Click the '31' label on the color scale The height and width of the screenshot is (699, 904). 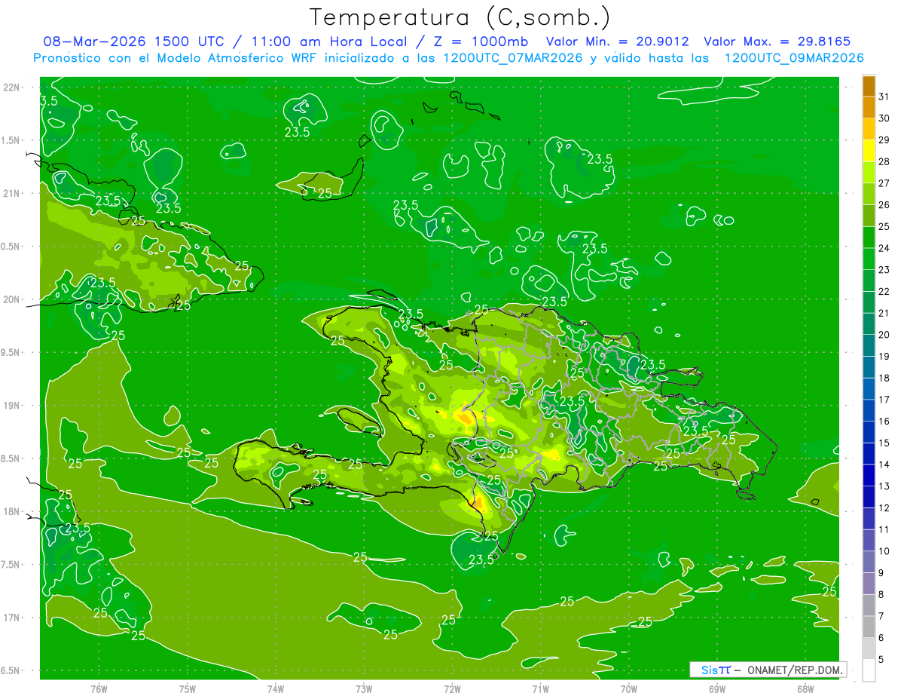884,97
